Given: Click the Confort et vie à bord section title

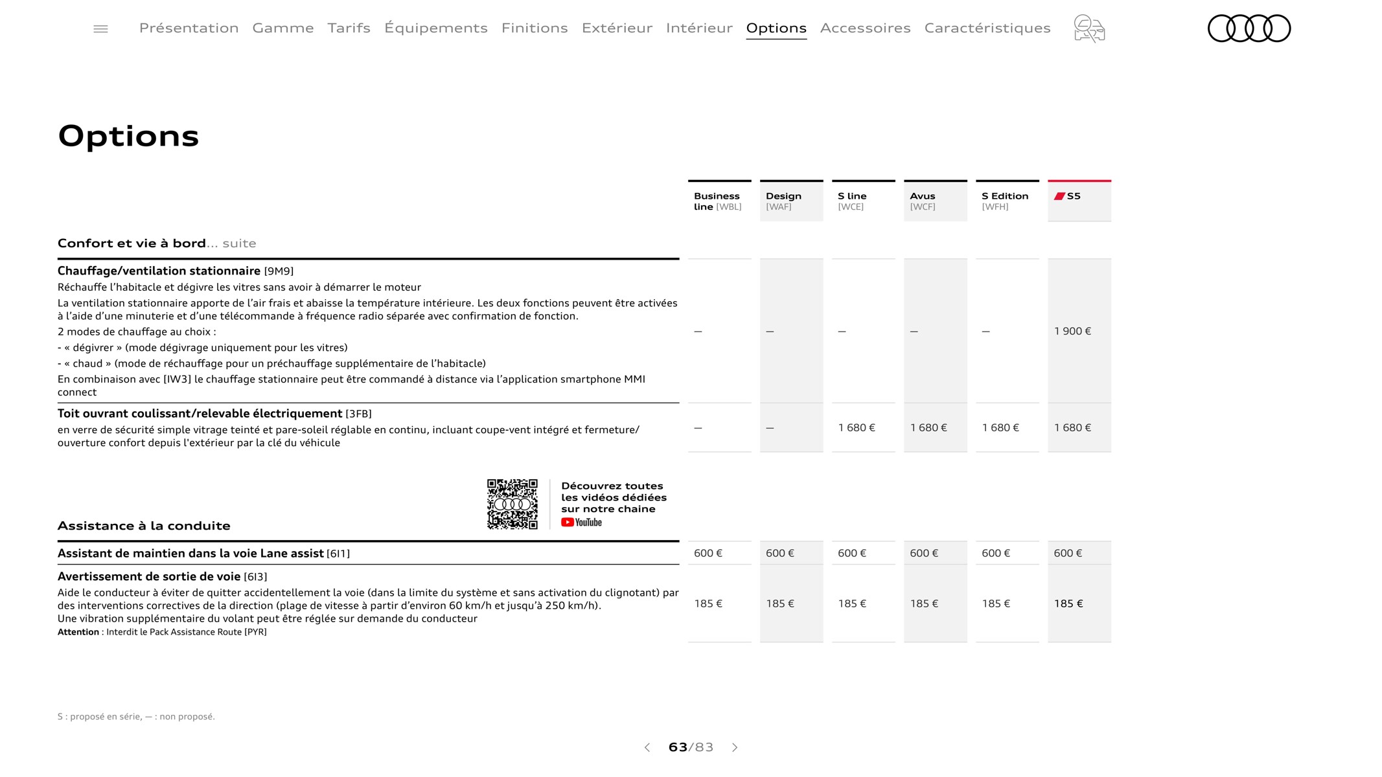Looking at the screenshot, I should pos(157,243).
